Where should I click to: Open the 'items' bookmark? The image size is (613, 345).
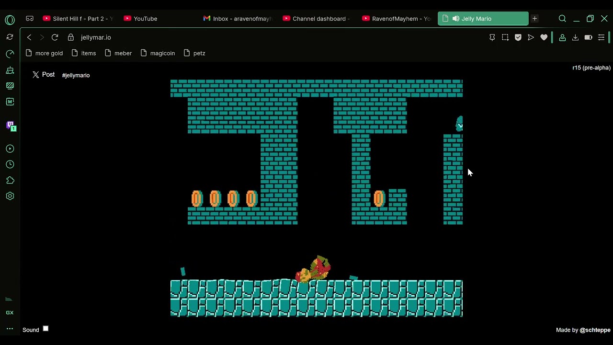pos(83,53)
